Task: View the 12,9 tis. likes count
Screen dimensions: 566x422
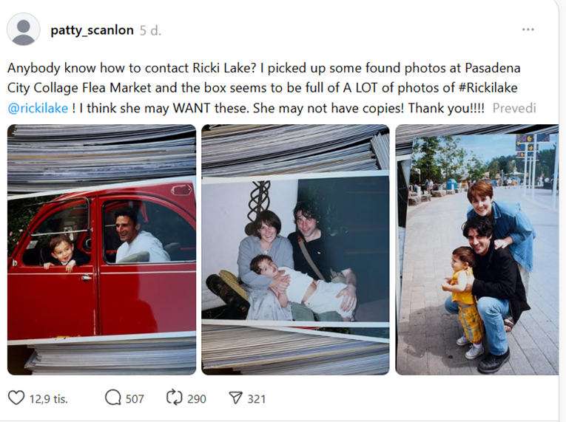Action: [48, 399]
